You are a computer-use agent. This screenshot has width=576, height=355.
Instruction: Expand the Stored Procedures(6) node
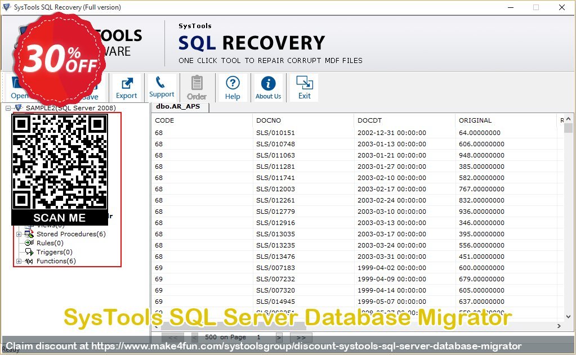(x=19, y=234)
